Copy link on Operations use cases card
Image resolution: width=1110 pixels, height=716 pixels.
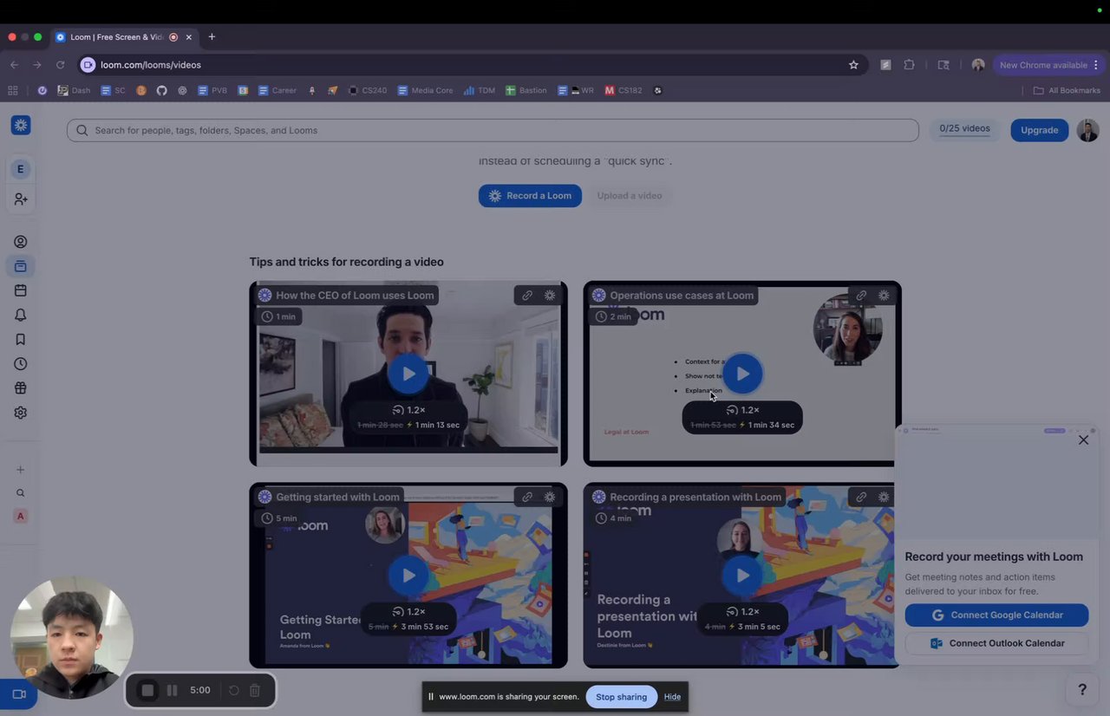[x=861, y=296]
